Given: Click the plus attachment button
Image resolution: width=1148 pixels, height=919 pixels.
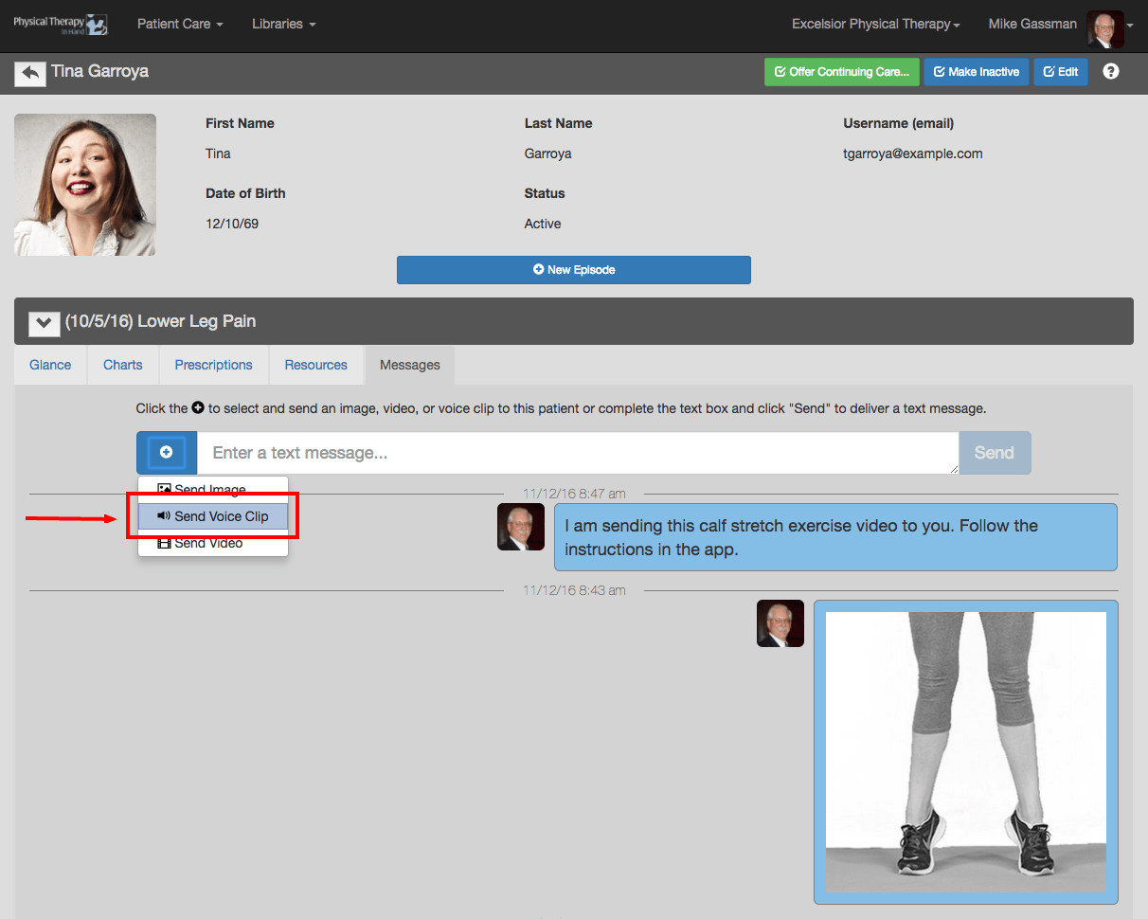Looking at the screenshot, I should [x=167, y=453].
